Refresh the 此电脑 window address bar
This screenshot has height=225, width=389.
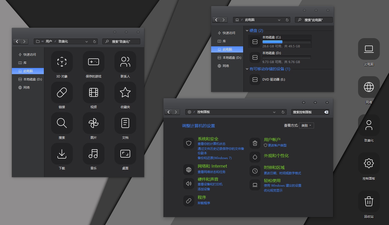point(287,20)
